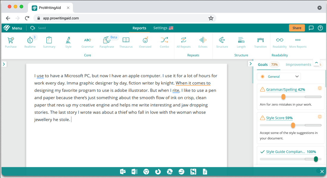Open the Readability report
Viewport: 327px width, 178px height.
[x=279, y=42]
